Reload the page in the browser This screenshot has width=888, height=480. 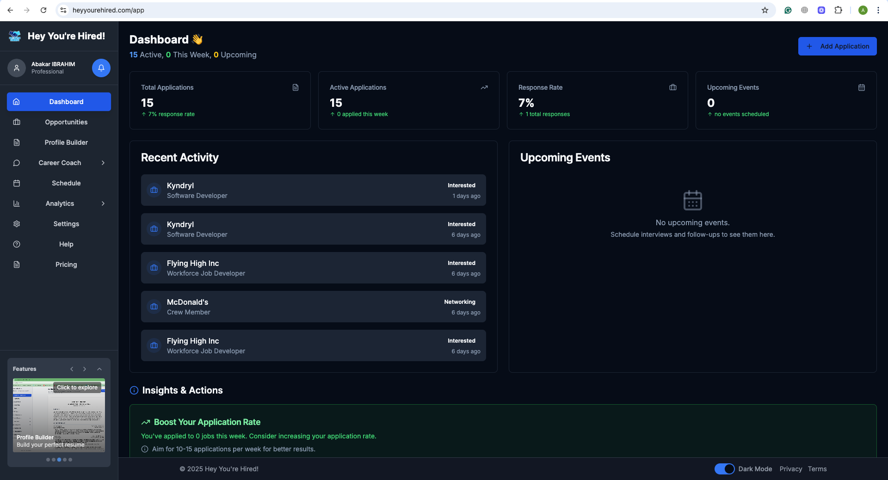click(43, 10)
